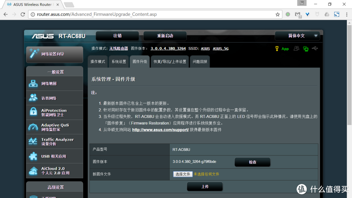Image resolution: width=352 pixels, height=198 pixels.
Task: Click the green network status icon
Action: (x=305, y=49)
